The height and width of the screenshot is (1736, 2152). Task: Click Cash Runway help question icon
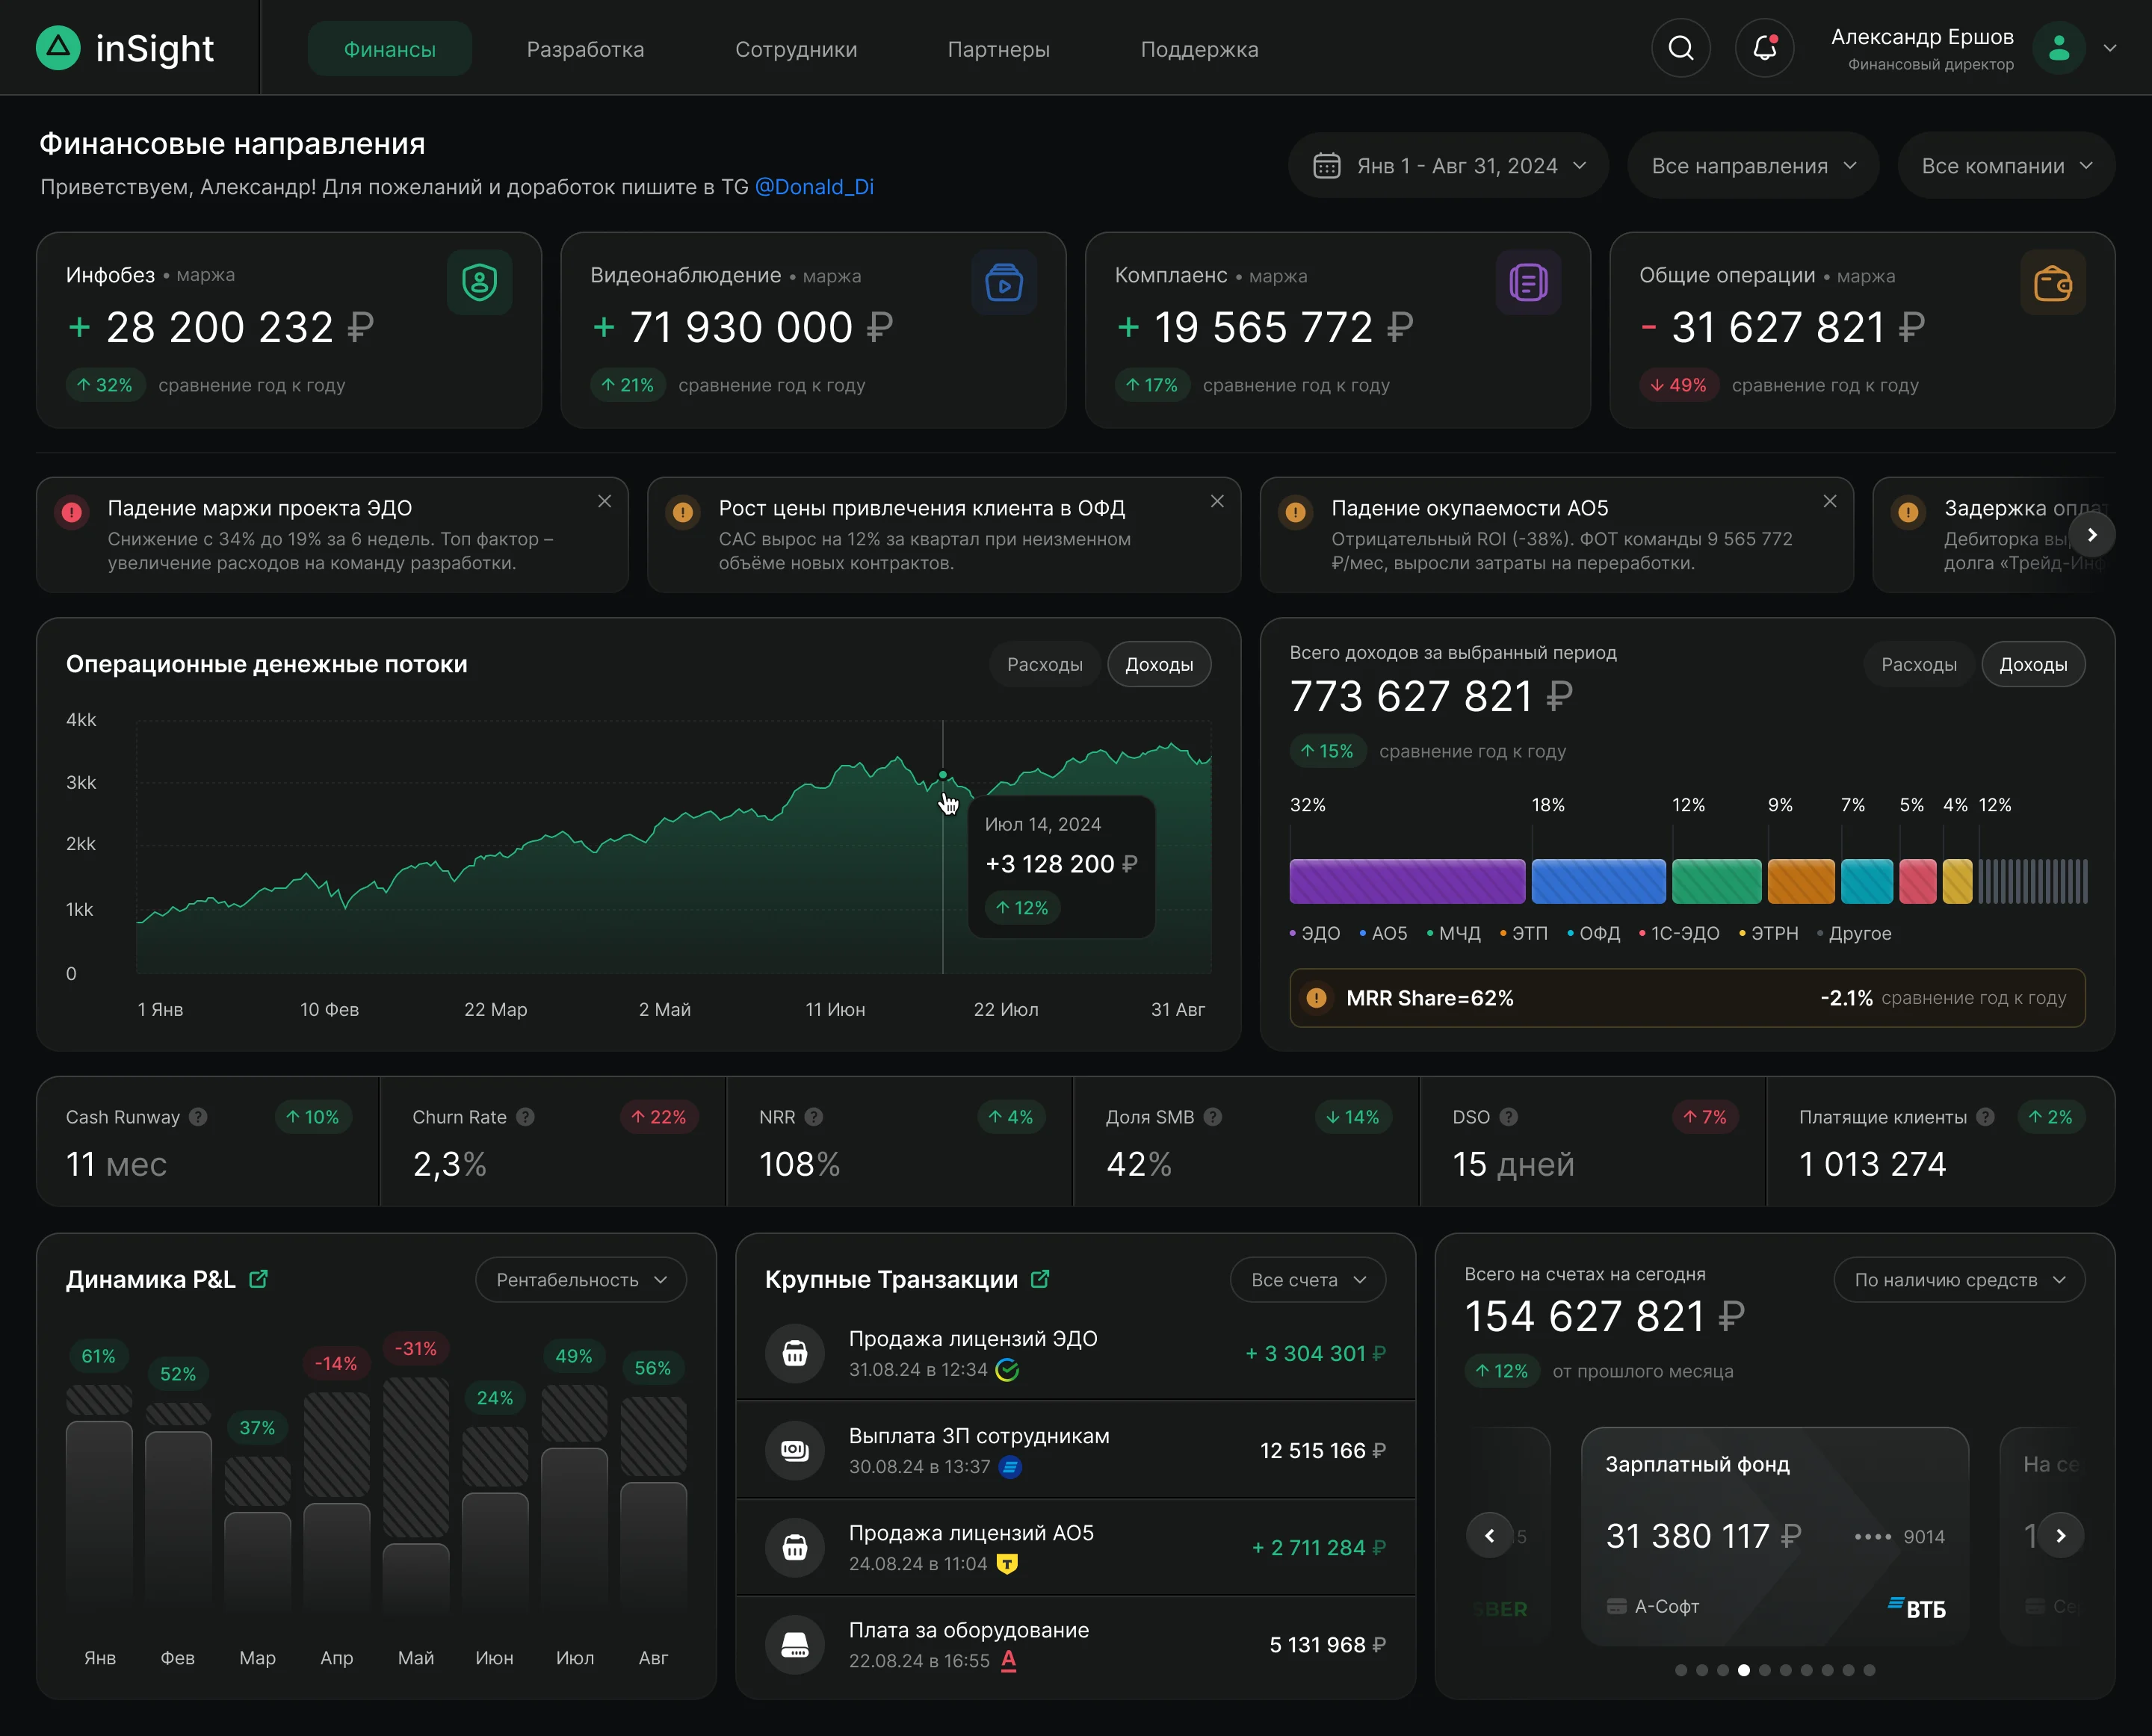pyautogui.click(x=198, y=1117)
